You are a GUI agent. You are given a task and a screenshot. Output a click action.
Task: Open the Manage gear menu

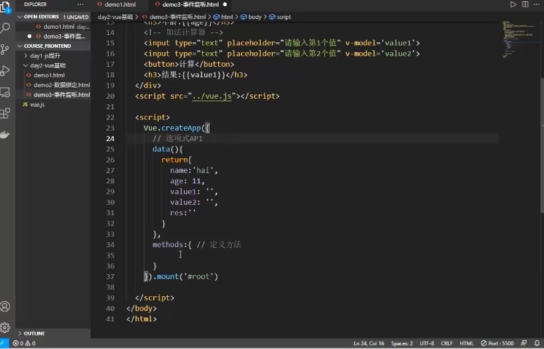6,328
